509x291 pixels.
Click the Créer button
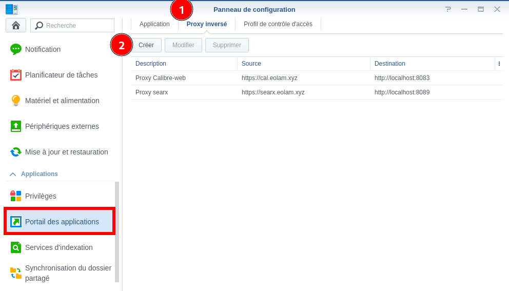tap(146, 45)
